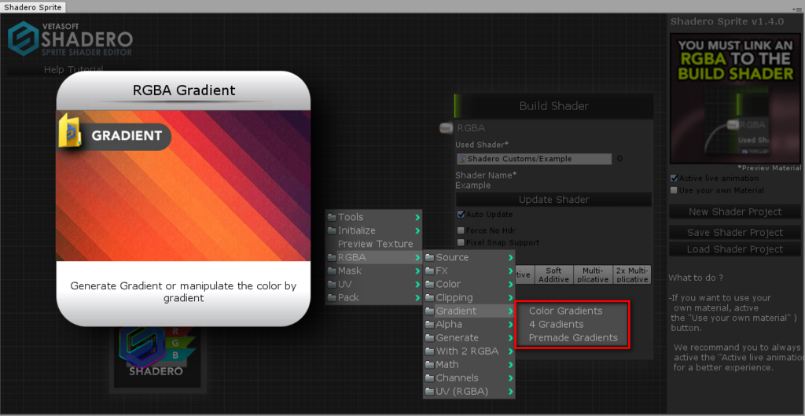The width and height of the screenshot is (805, 416).
Task: Click the folder icon beside Initialize
Action: [332, 230]
